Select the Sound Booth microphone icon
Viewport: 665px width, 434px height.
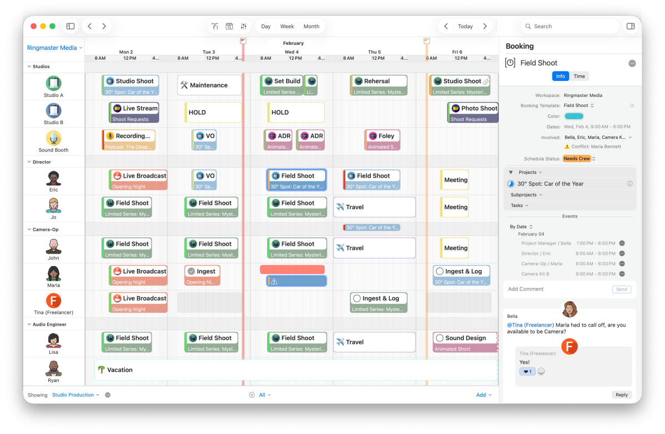tap(53, 138)
